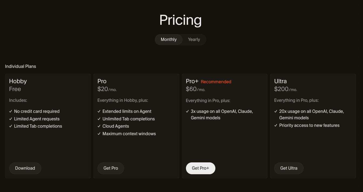Click the checkmark beside 3x usage feature
The width and height of the screenshot is (363, 192).
(188, 111)
